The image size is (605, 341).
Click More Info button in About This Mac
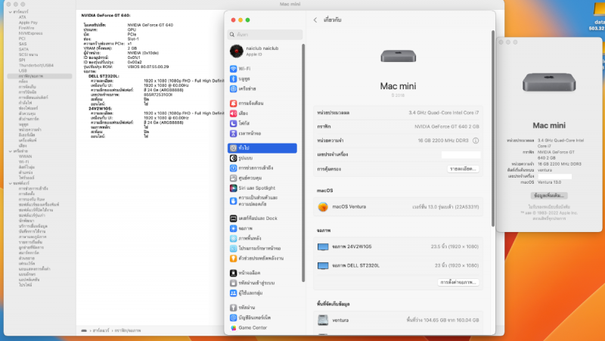pos(549,196)
